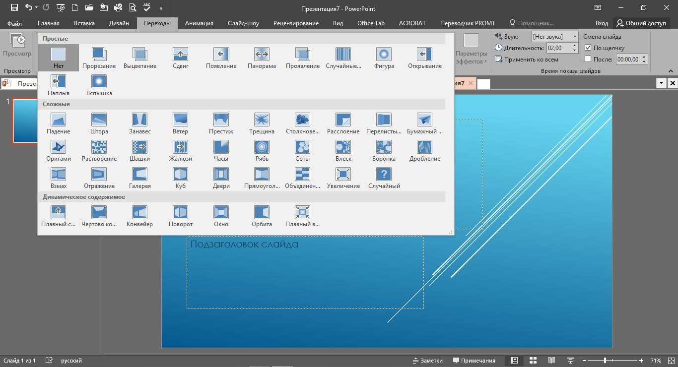Image resolution: width=678 pixels, height=367 pixels.
Task: Select the Орбита dynamic transition
Action: pos(262,216)
